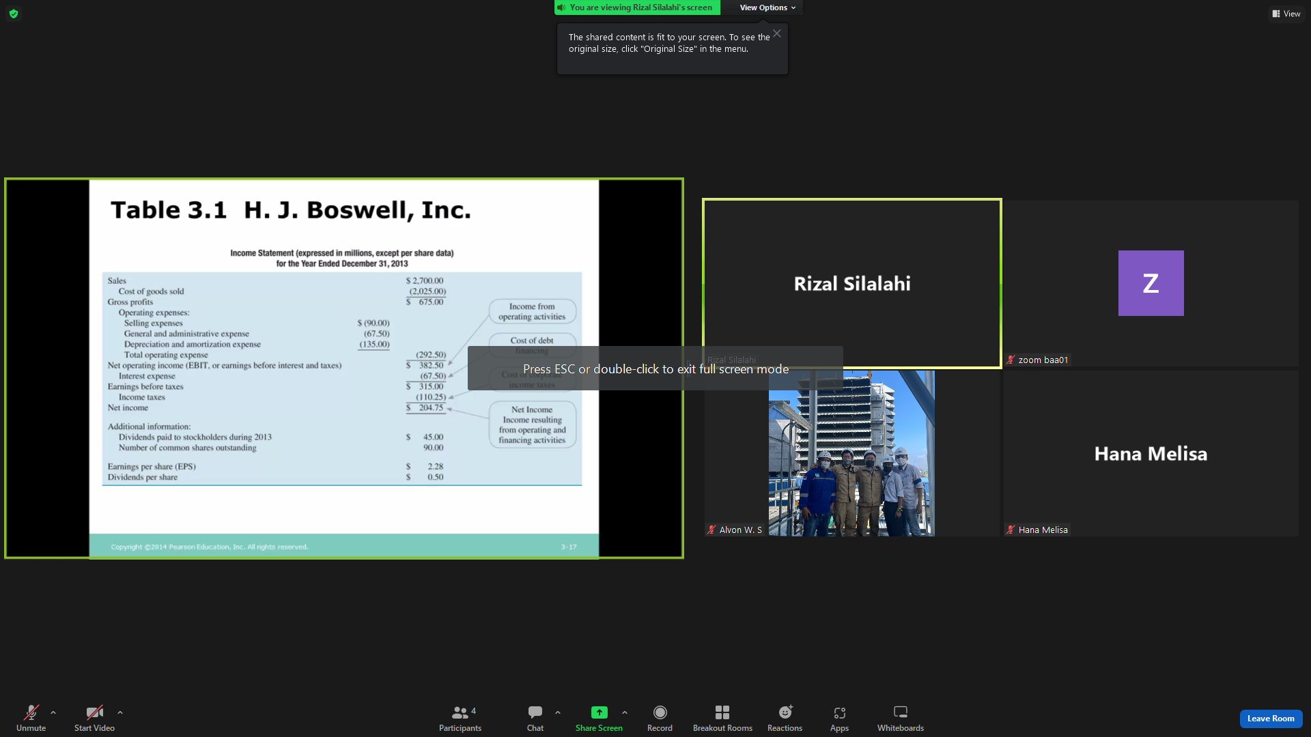
Task: Start recording with the Record button
Action: 660,718
